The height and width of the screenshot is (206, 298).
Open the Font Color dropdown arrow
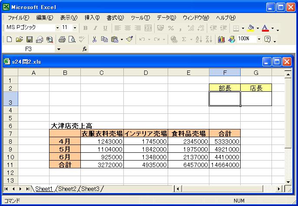[x=272, y=28]
